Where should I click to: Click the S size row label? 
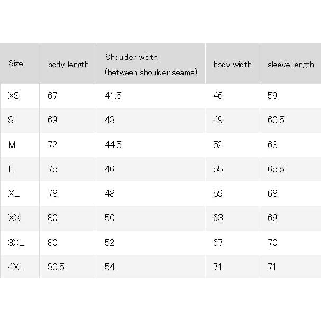(11, 120)
